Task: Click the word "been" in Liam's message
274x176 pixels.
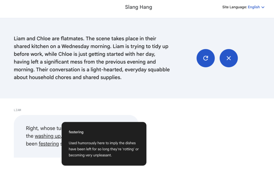Action: pos(32,144)
